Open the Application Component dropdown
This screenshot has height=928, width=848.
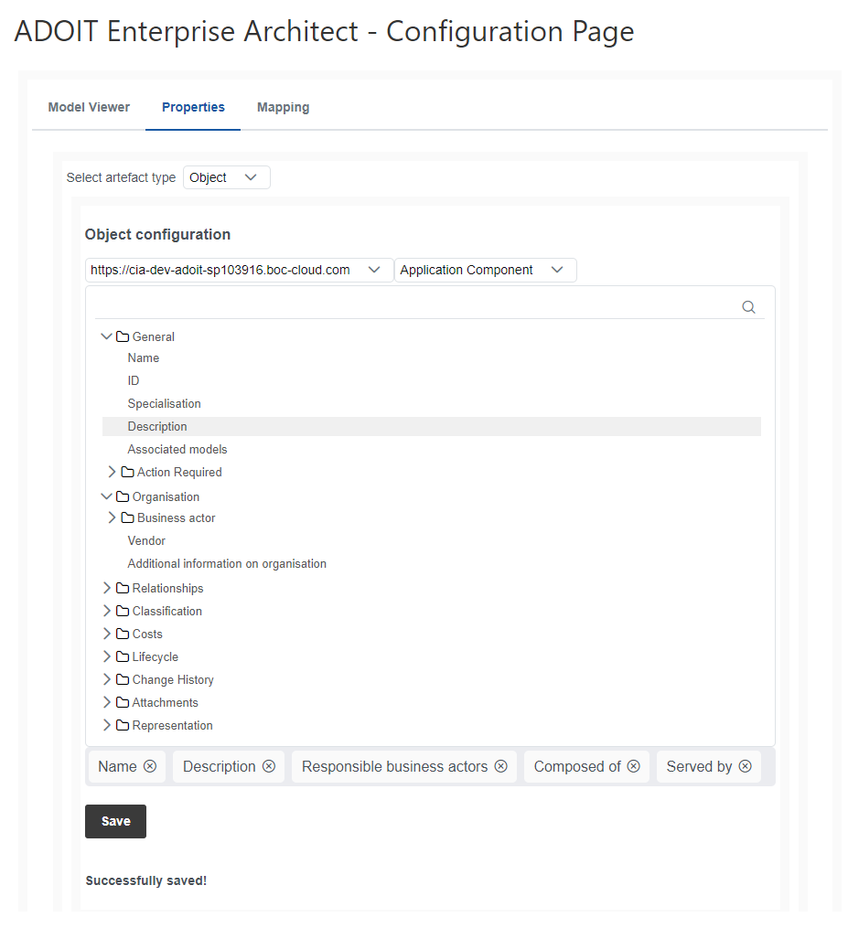(485, 270)
